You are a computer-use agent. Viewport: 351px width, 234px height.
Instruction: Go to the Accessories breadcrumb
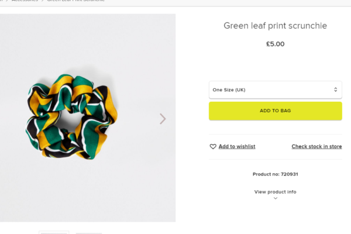point(25,1)
